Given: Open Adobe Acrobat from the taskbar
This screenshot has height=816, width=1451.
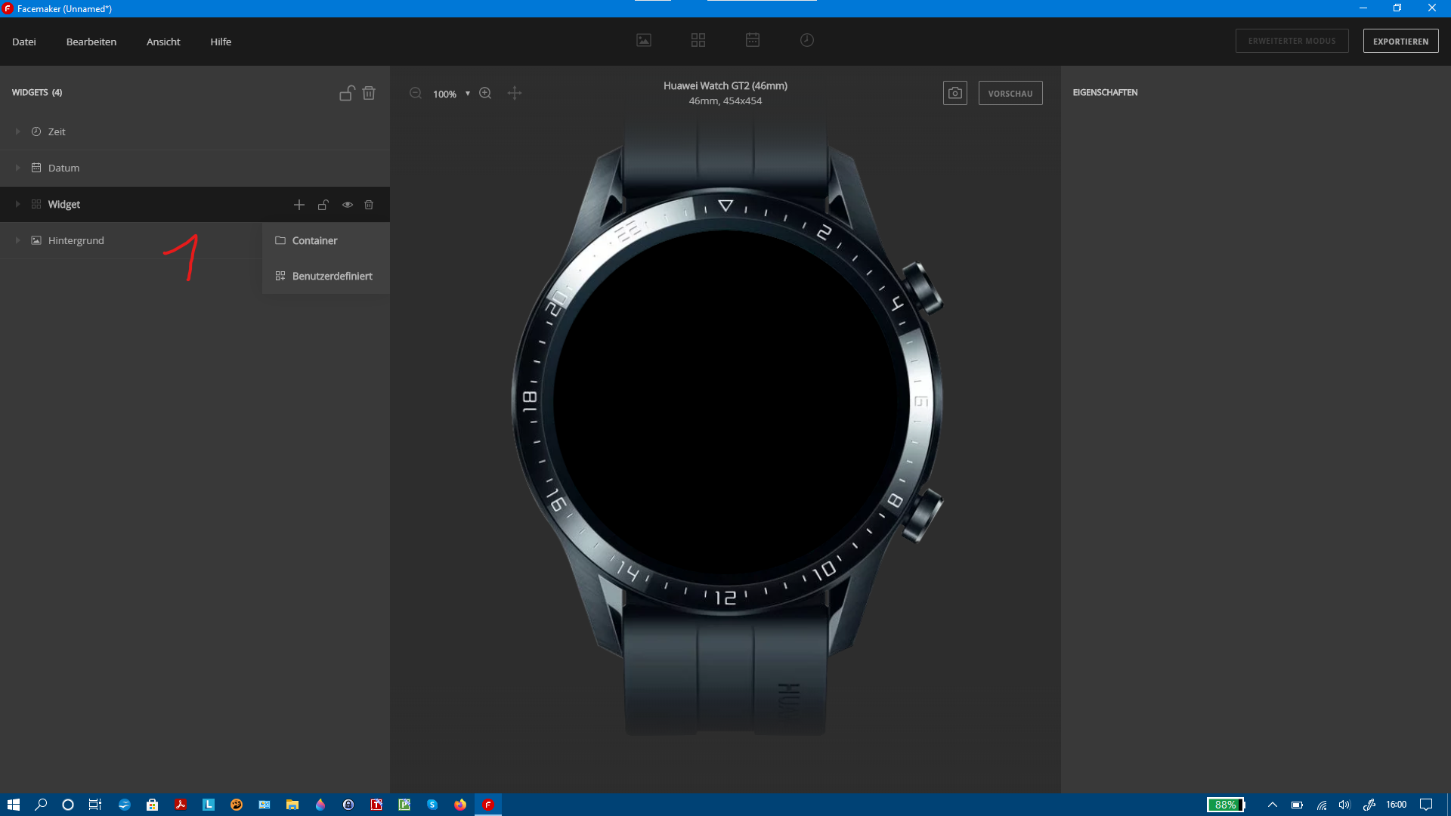Looking at the screenshot, I should pos(181,805).
